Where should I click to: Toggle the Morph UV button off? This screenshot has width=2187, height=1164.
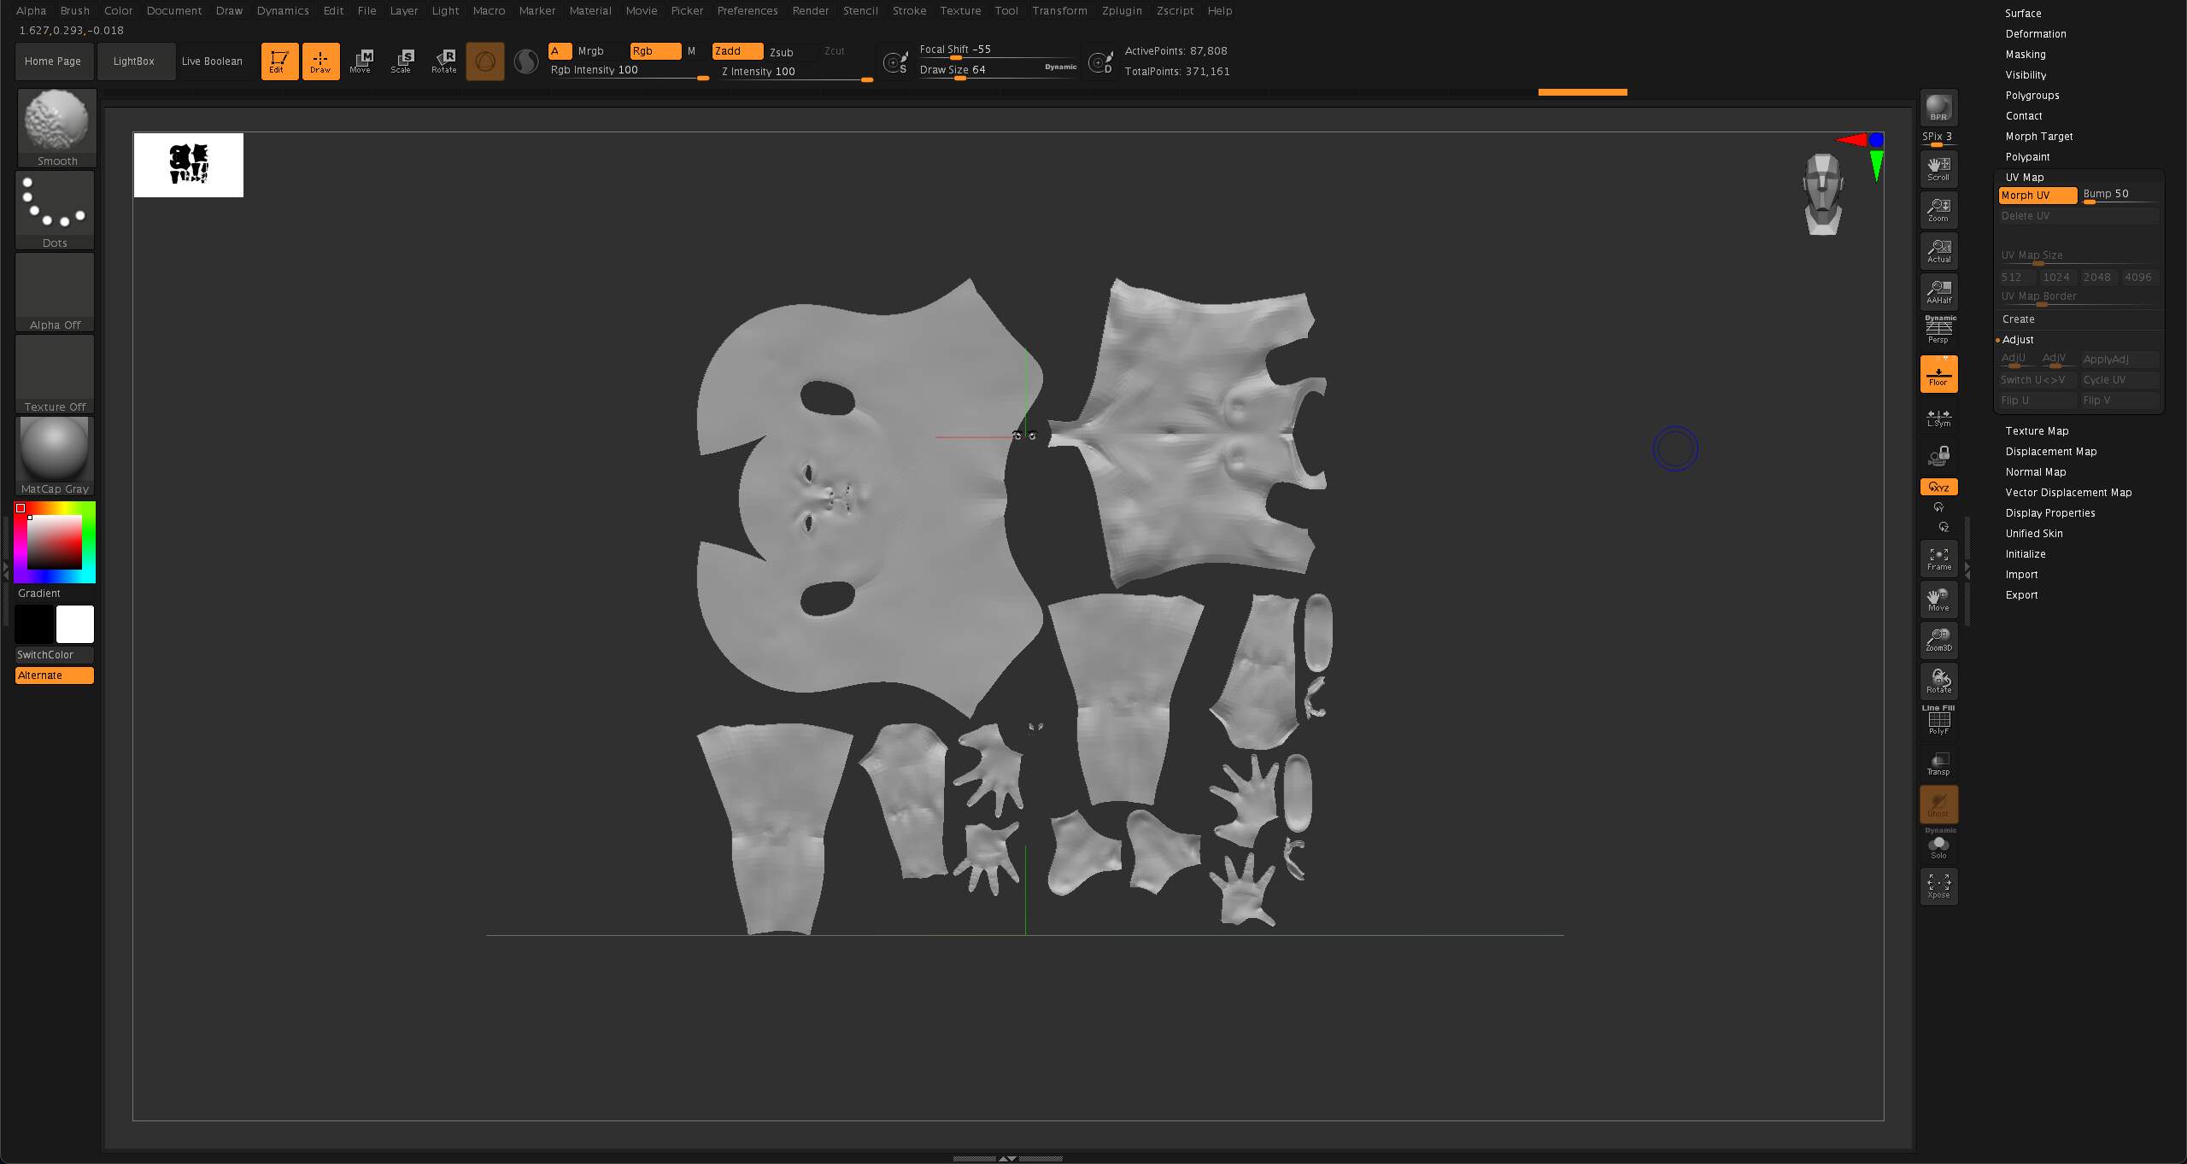click(2037, 196)
